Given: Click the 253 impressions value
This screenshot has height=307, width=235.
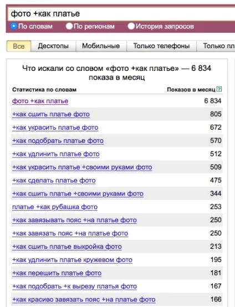Looking at the screenshot, I should 216,207.
